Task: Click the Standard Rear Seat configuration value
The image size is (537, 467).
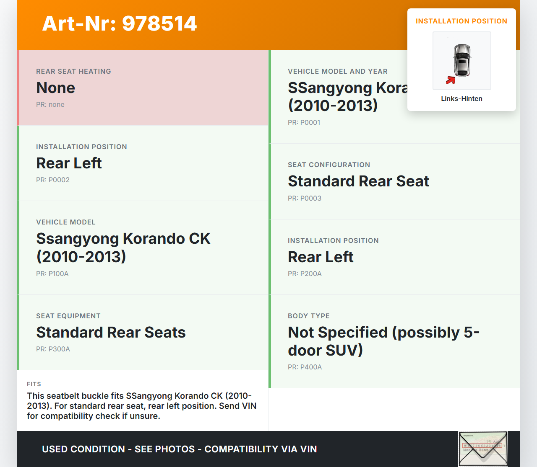Action: [x=358, y=181]
